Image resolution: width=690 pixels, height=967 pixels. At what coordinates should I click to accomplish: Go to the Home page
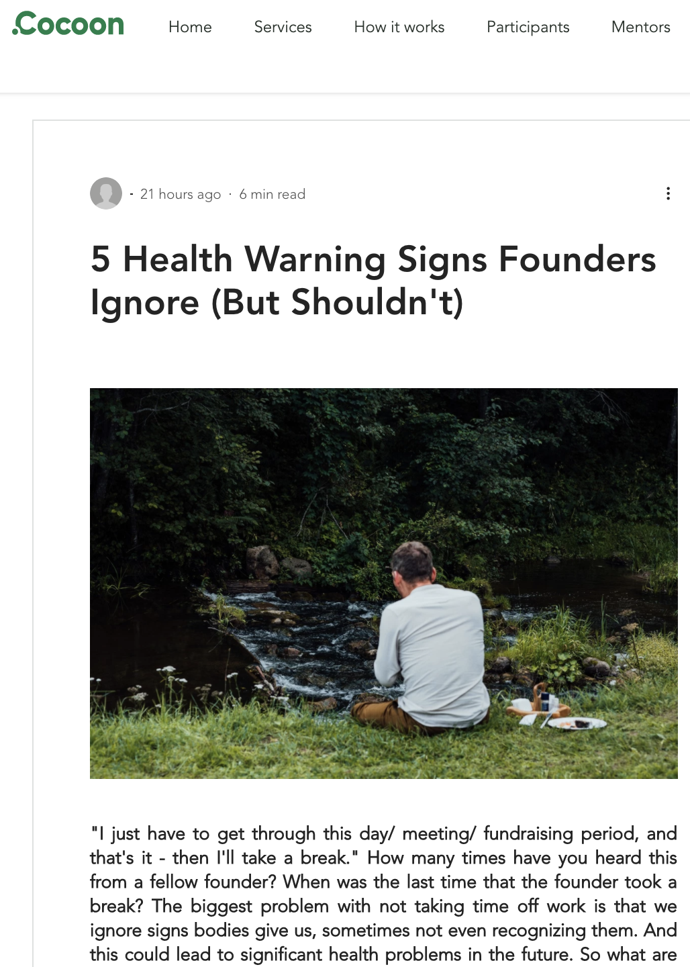coord(190,27)
